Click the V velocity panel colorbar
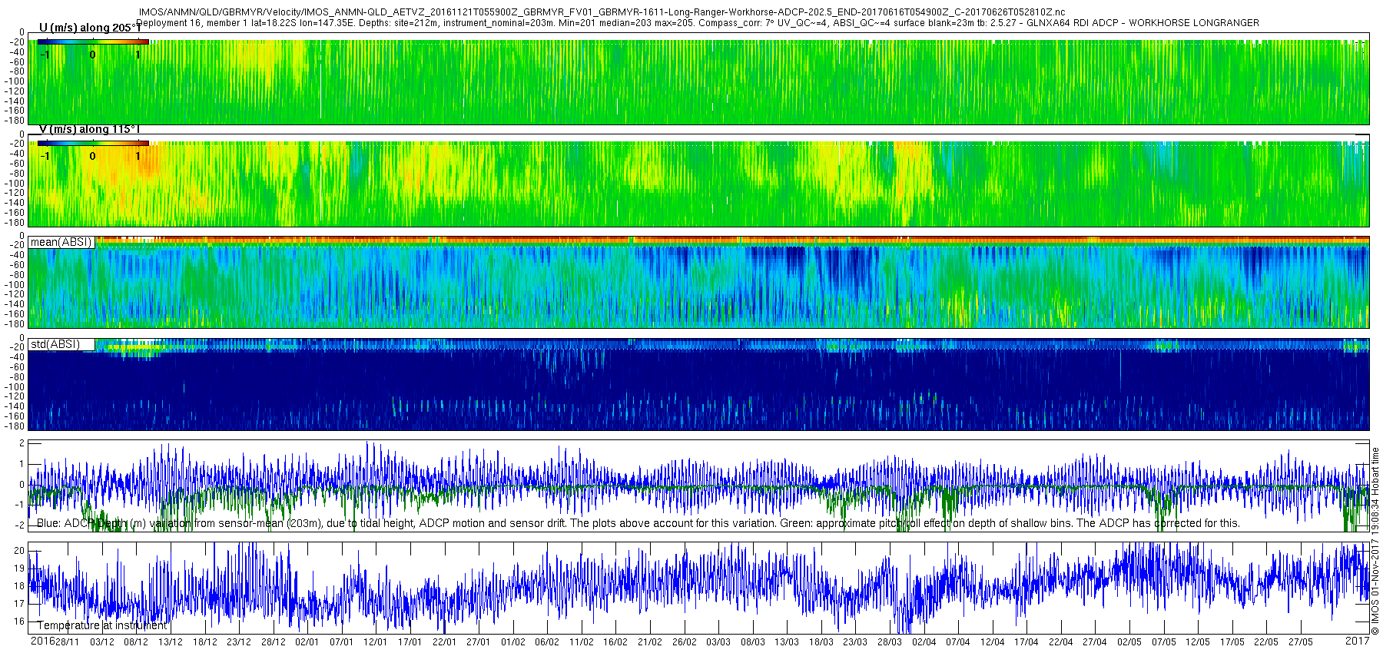Image resolution: width=1383 pixels, height=653 pixels. [93, 143]
